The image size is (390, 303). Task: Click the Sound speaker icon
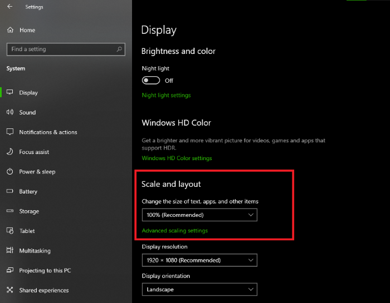click(10, 112)
